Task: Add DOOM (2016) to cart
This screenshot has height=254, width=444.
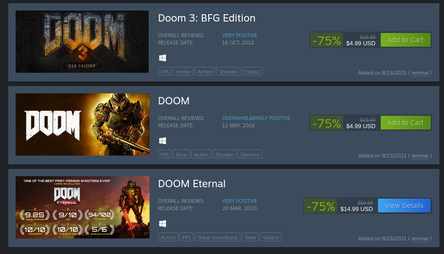Action: pos(405,123)
